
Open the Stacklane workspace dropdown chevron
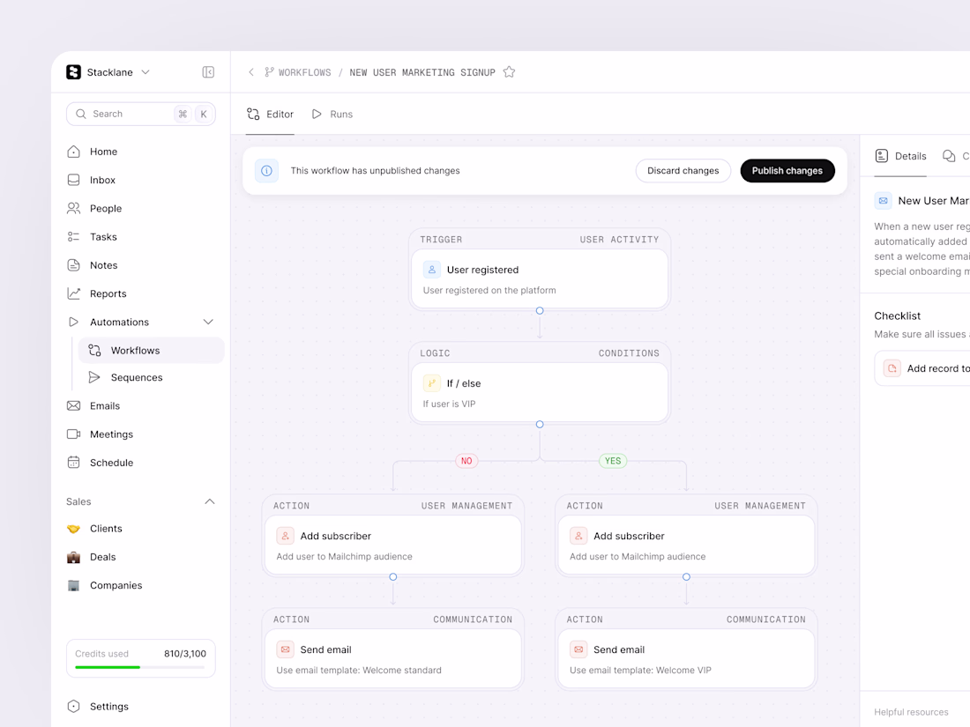(x=145, y=72)
